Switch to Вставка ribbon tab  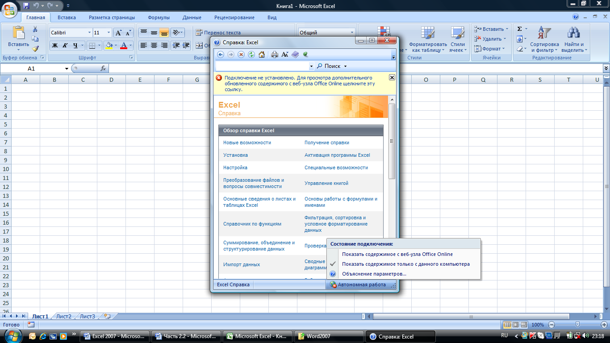click(67, 17)
